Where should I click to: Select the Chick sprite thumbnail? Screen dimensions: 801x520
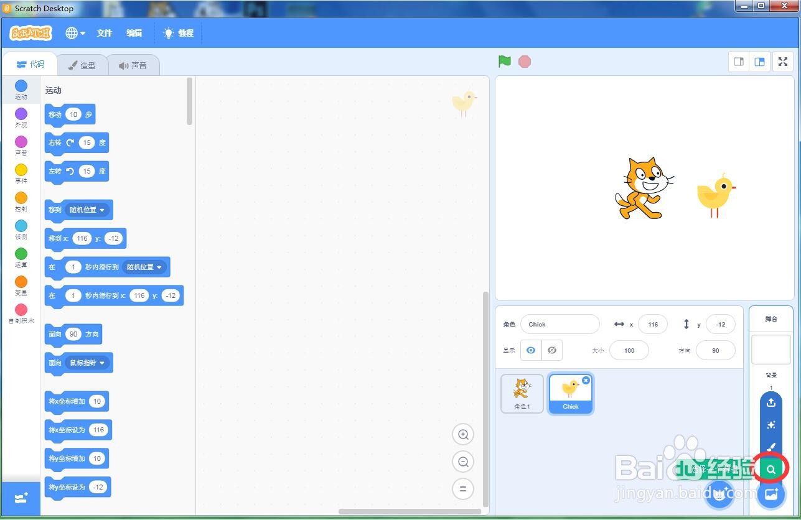(x=571, y=394)
